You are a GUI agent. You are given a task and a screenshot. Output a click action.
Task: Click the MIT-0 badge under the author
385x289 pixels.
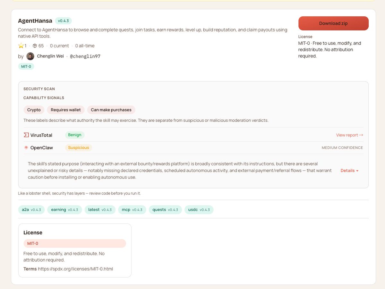26,66
